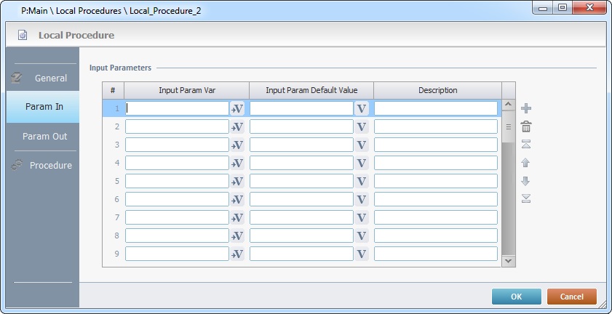Click the move row up arrow icon
Screen dimensions: 612x314
click(x=526, y=163)
